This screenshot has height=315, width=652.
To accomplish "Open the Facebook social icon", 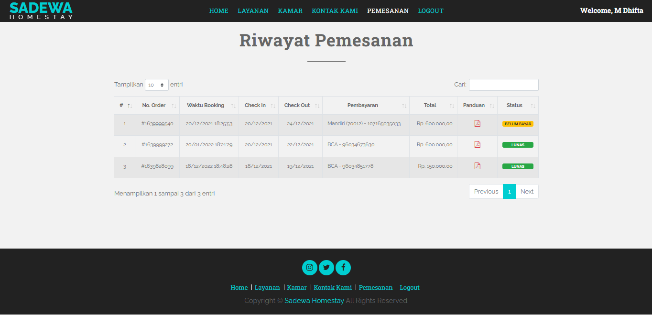I will pos(343,268).
